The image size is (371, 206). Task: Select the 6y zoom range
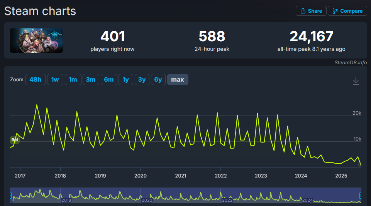158,80
